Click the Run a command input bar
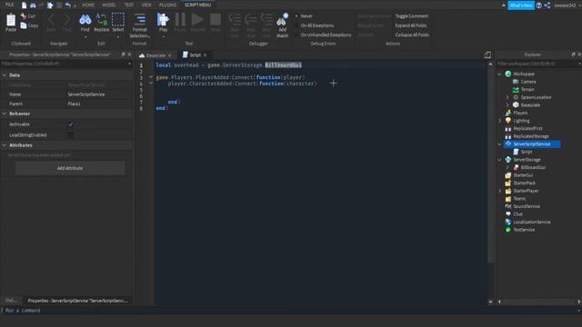Screen dimensions: 582x327 291,311
